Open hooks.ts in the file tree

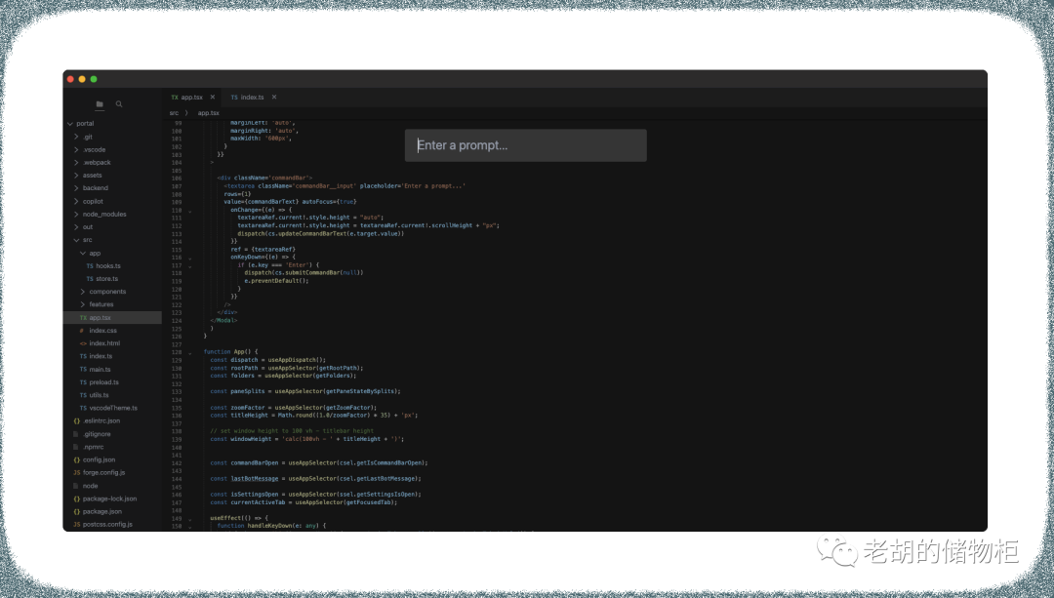click(108, 266)
